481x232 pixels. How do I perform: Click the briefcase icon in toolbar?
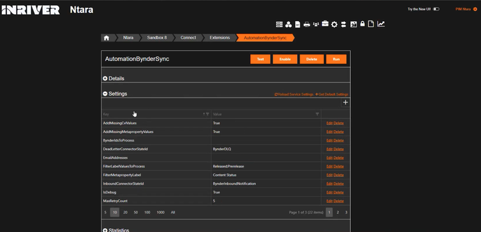click(x=325, y=24)
